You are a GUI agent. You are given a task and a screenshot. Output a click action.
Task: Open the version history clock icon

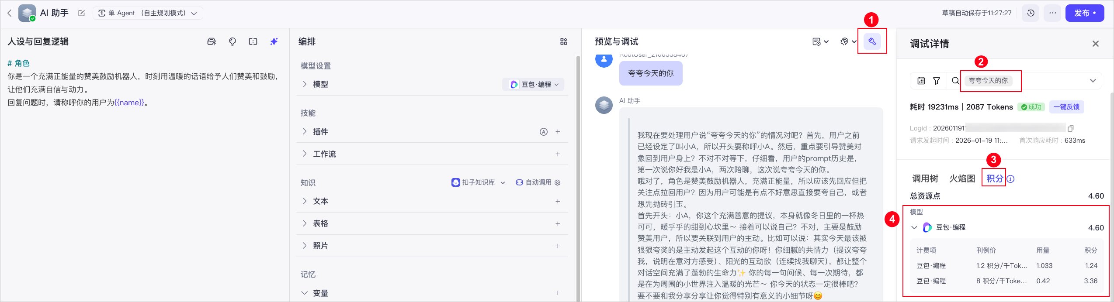coord(1031,13)
